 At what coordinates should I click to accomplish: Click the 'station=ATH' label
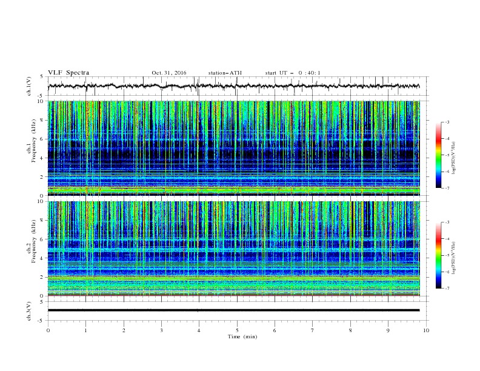coord(225,73)
